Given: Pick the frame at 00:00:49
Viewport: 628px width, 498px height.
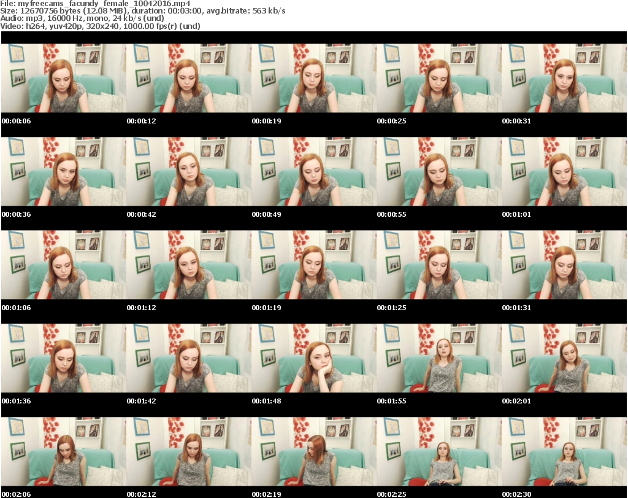Looking at the screenshot, I should pos(313,171).
